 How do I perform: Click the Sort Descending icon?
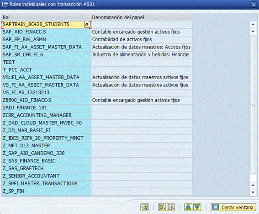(x=197, y=207)
